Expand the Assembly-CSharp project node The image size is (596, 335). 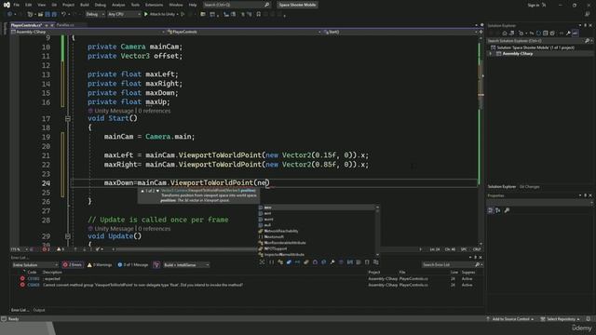[491, 54]
